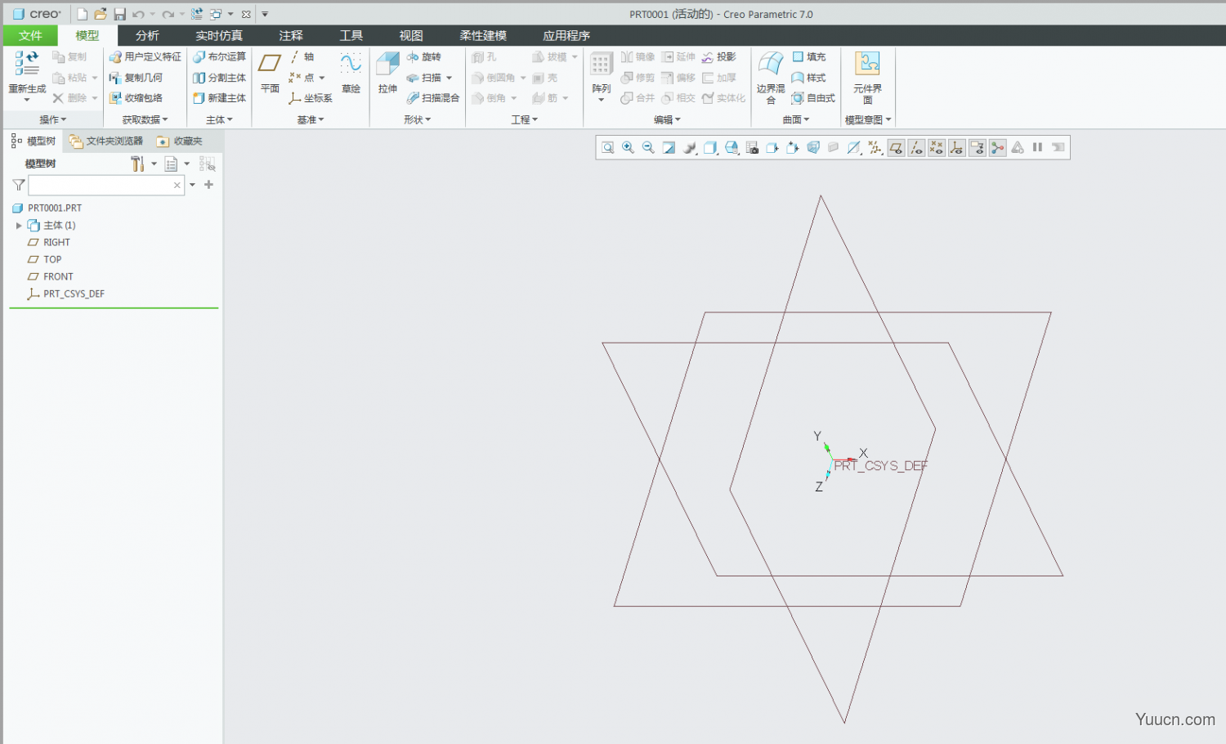Click the Zoom In magnifier icon
Image resolution: width=1226 pixels, height=744 pixels.
628,148
